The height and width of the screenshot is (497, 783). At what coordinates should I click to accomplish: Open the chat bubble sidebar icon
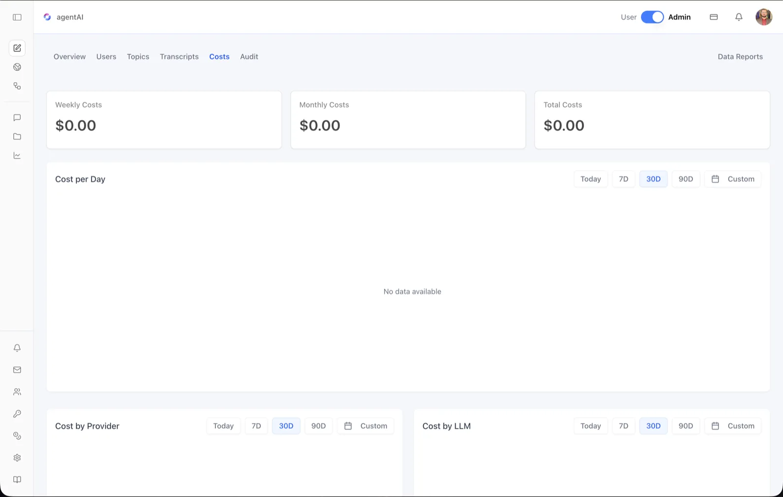(x=17, y=117)
